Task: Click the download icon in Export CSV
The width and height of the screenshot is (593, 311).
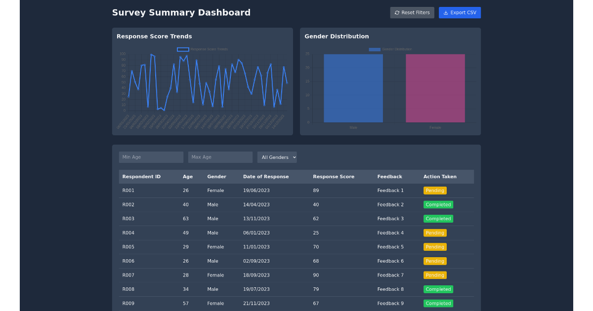Action: pyautogui.click(x=446, y=13)
